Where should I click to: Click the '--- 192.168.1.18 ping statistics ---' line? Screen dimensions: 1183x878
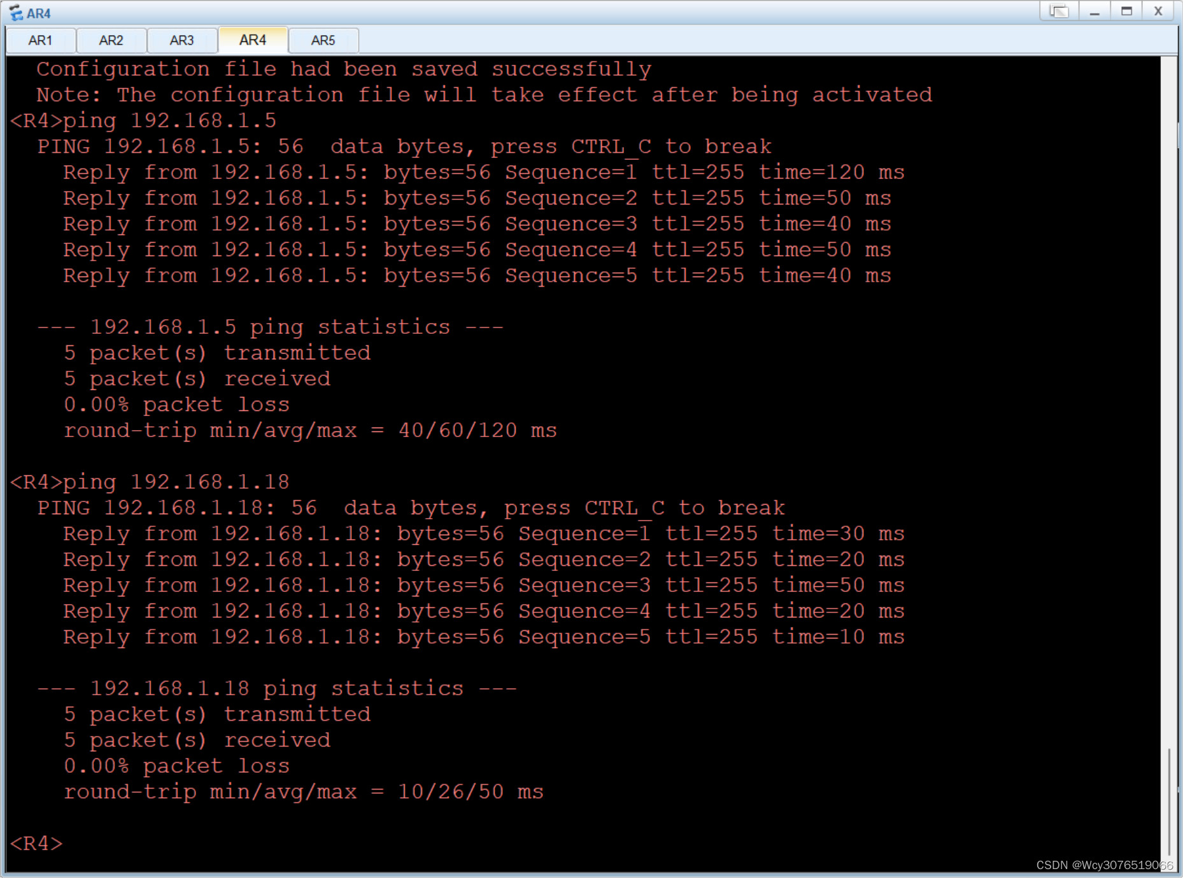click(x=277, y=689)
